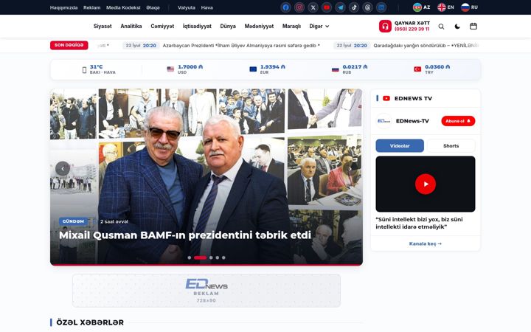Switch language to AZ with Azerbaijan flag
Image resolution: width=531 pixels, height=332 pixels.
pos(421,7)
